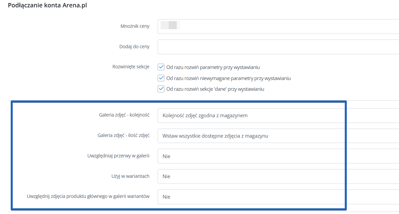Click the 'Galeria zdjęć - ilość zdjęć' label
Screen dimensions: 399x214
(123, 135)
